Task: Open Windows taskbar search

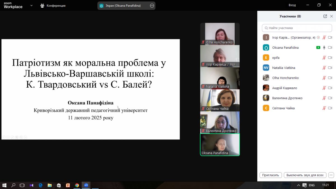Action: pyautogui.click(x=13, y=185)
